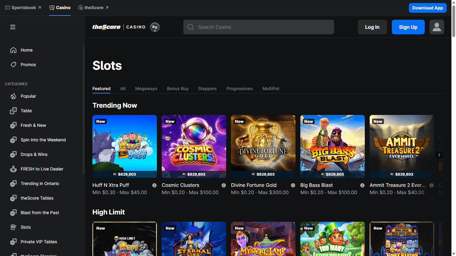Open Divine Fortune Gold game thumbnail
Screen dimensions: 456x256
pyautogui.click(x=263, y=146)
